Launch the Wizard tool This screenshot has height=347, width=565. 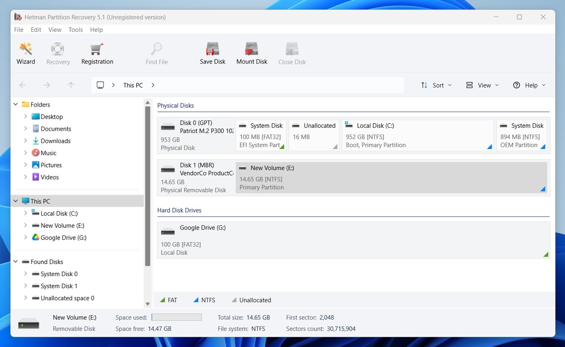pyautogui.click(x=25, y=53)
